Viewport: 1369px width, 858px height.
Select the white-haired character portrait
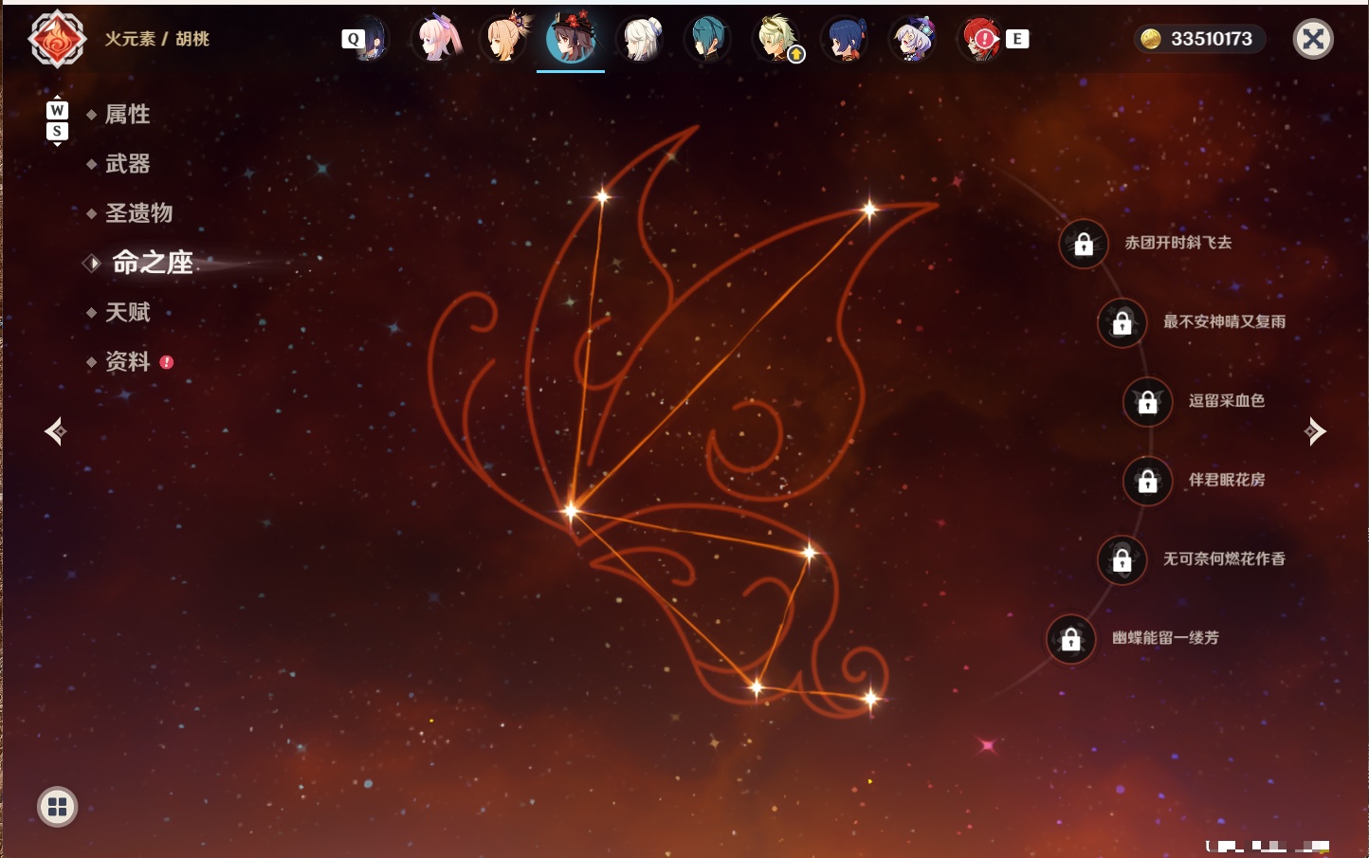click(x=640, y=39)
